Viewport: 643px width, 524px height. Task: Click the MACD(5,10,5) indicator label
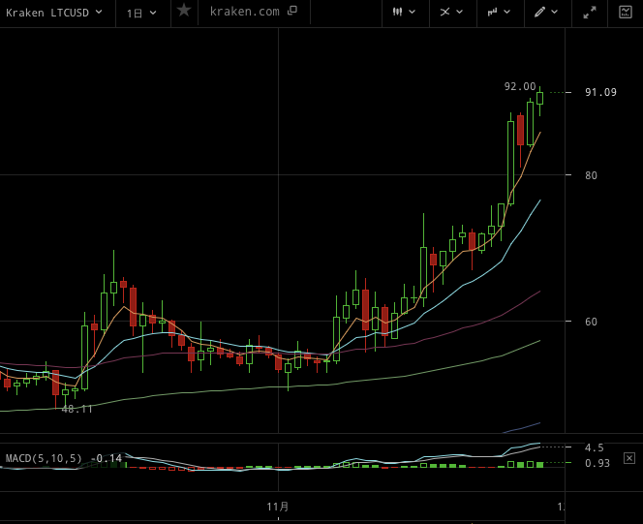44,458
